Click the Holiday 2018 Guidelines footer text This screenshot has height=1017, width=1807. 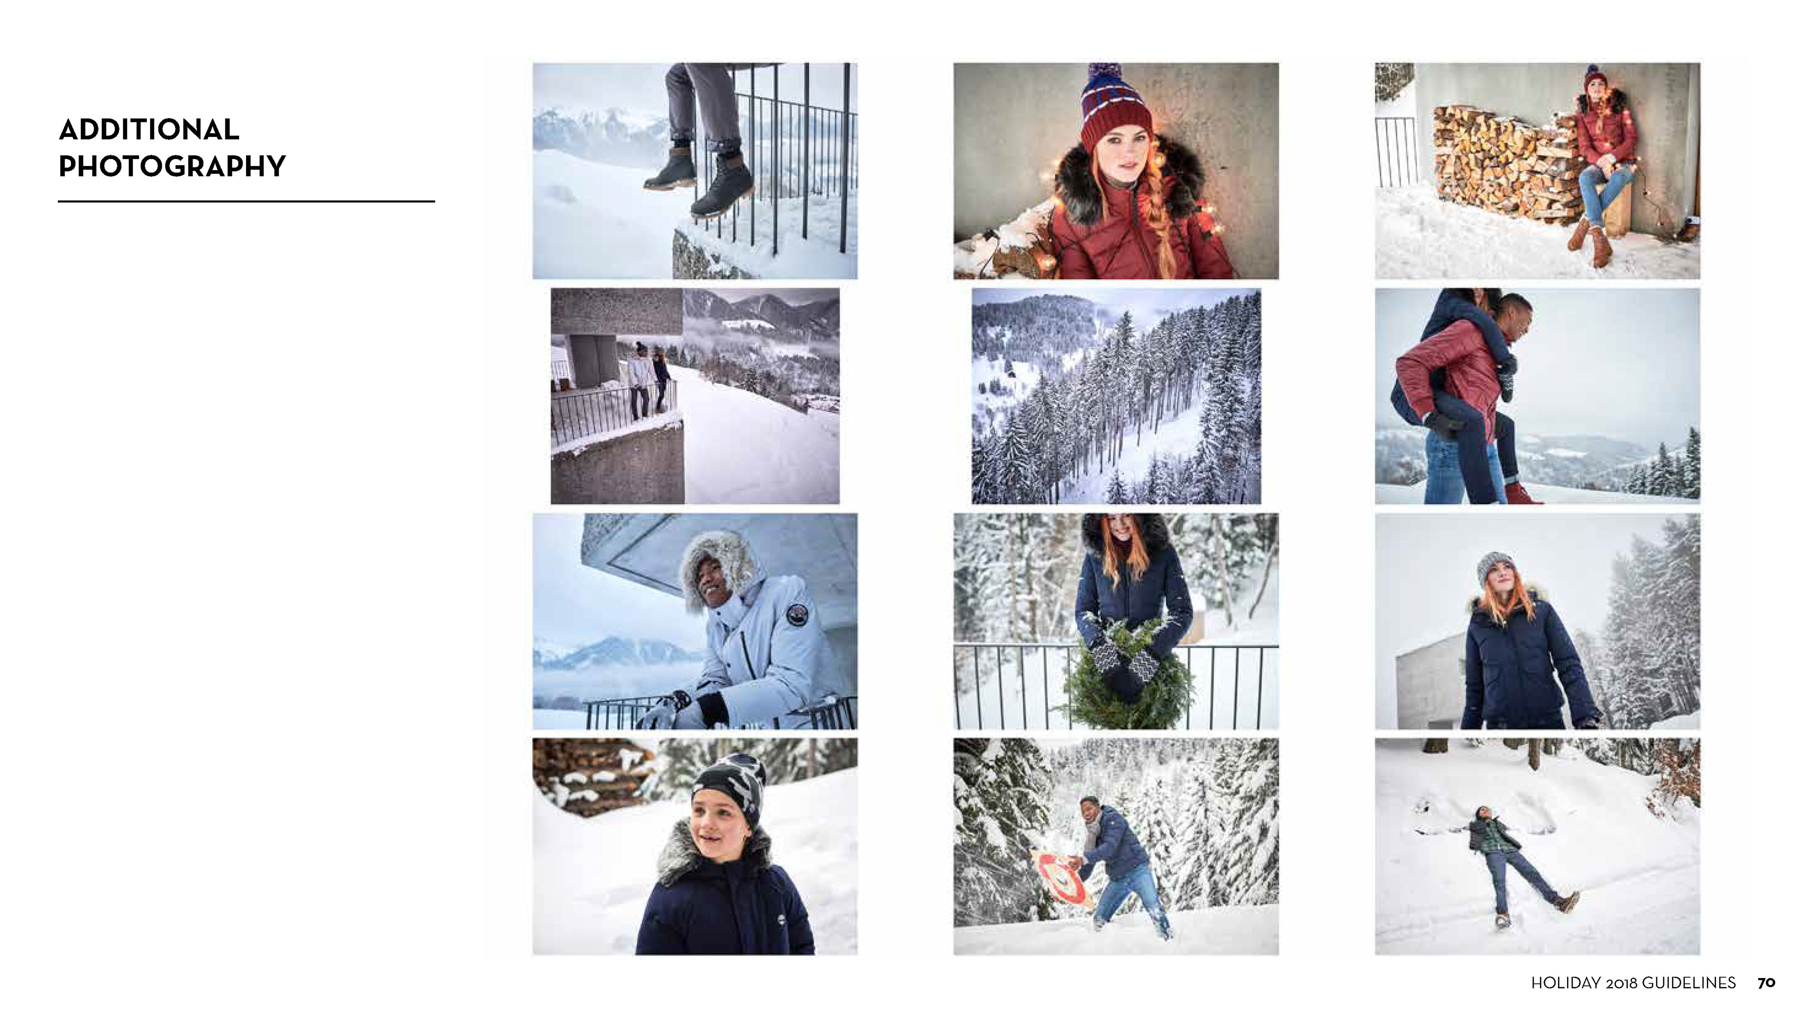click(x=1633, y=983)
